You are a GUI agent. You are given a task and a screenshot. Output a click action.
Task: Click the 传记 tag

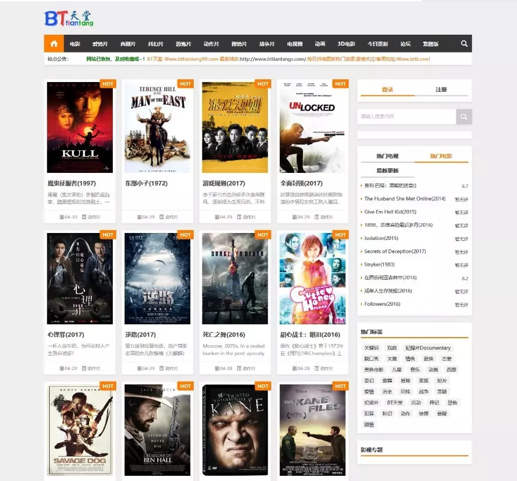pyautogui.click(x=434, y=402)
